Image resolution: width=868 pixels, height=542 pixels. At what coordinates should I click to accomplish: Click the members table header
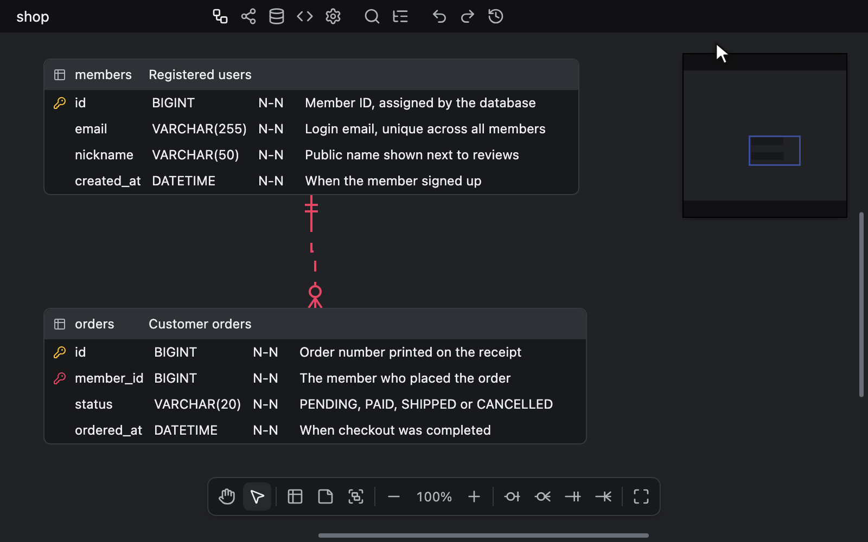tap(311, 75)
